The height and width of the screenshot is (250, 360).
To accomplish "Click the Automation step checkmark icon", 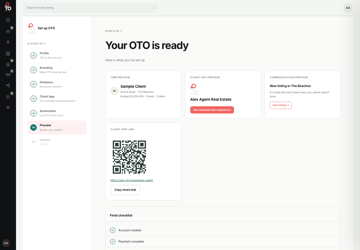I will click(x=33, y=113).
